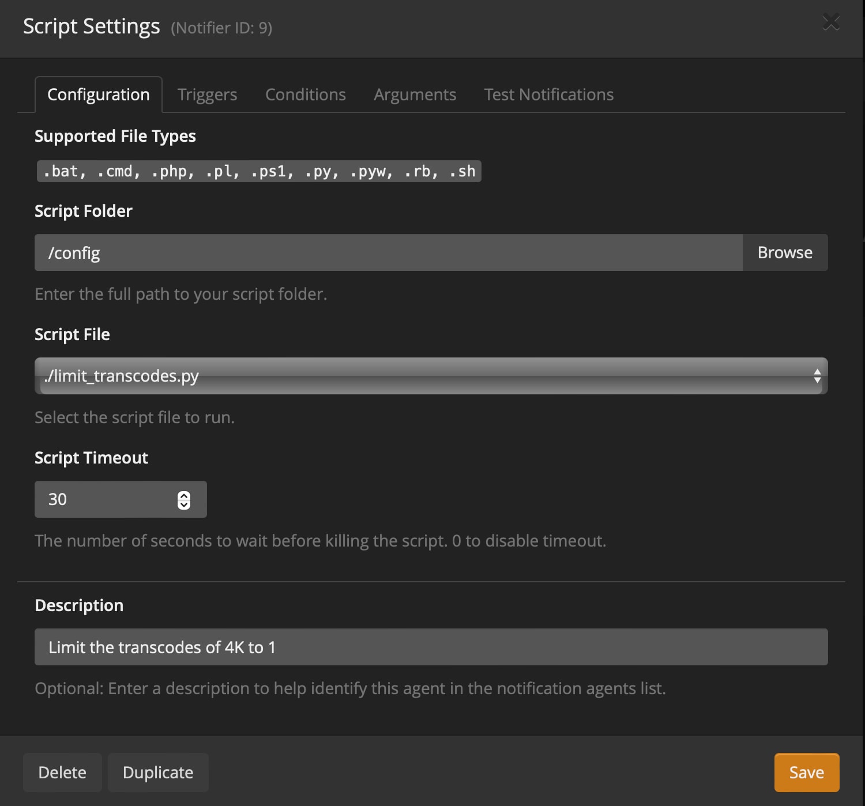Image resolution: width=865 pixels, height=806 pixels.
Task: Click into the Description text field
Action: (x=431, y=647)
